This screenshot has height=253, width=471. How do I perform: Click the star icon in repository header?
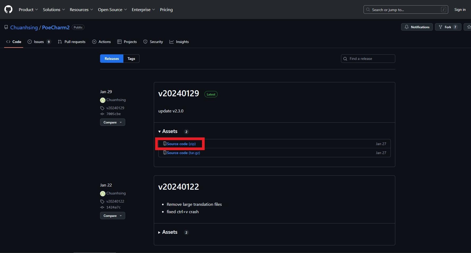point(469,27)
